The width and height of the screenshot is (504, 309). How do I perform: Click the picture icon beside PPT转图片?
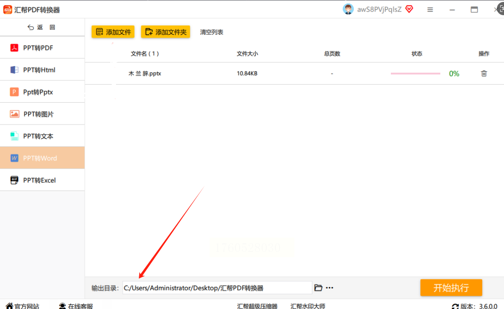tap(14, 114)
